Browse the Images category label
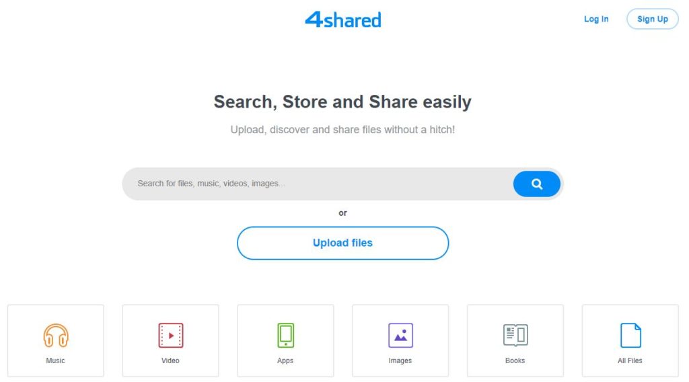The image size is (689, 382). click(400, 360)
